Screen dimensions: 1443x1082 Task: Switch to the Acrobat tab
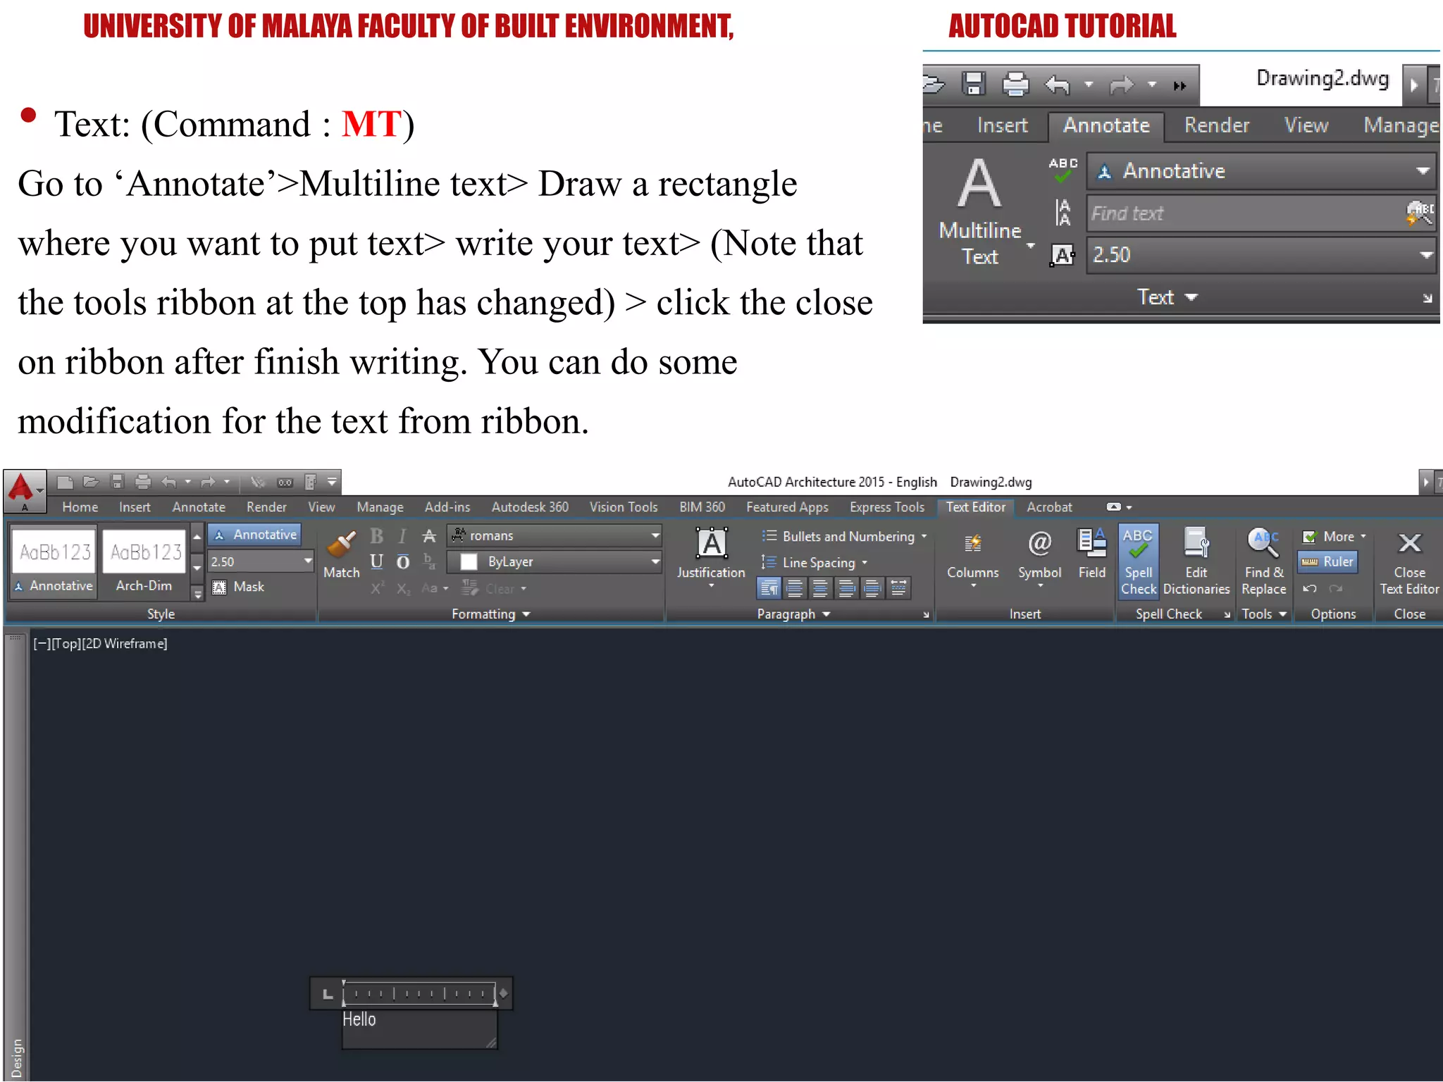1049,507
